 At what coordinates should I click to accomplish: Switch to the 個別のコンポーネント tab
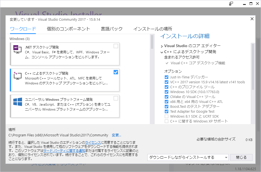(x=69, y=29)
